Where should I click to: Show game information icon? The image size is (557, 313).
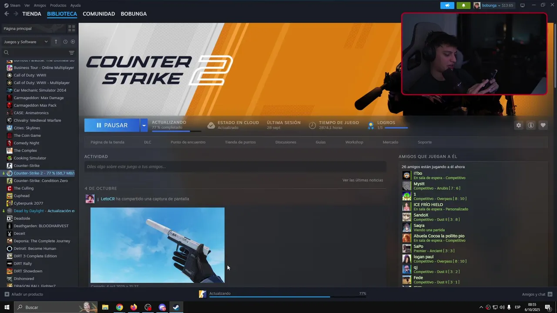(x=531, y=125)
